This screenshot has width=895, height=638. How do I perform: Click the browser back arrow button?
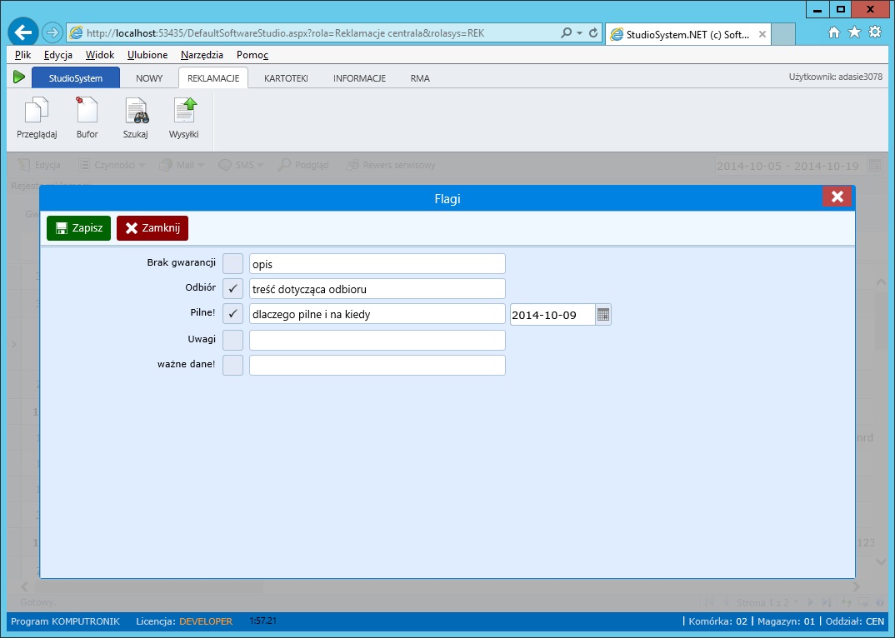click(x=23, y=32)
